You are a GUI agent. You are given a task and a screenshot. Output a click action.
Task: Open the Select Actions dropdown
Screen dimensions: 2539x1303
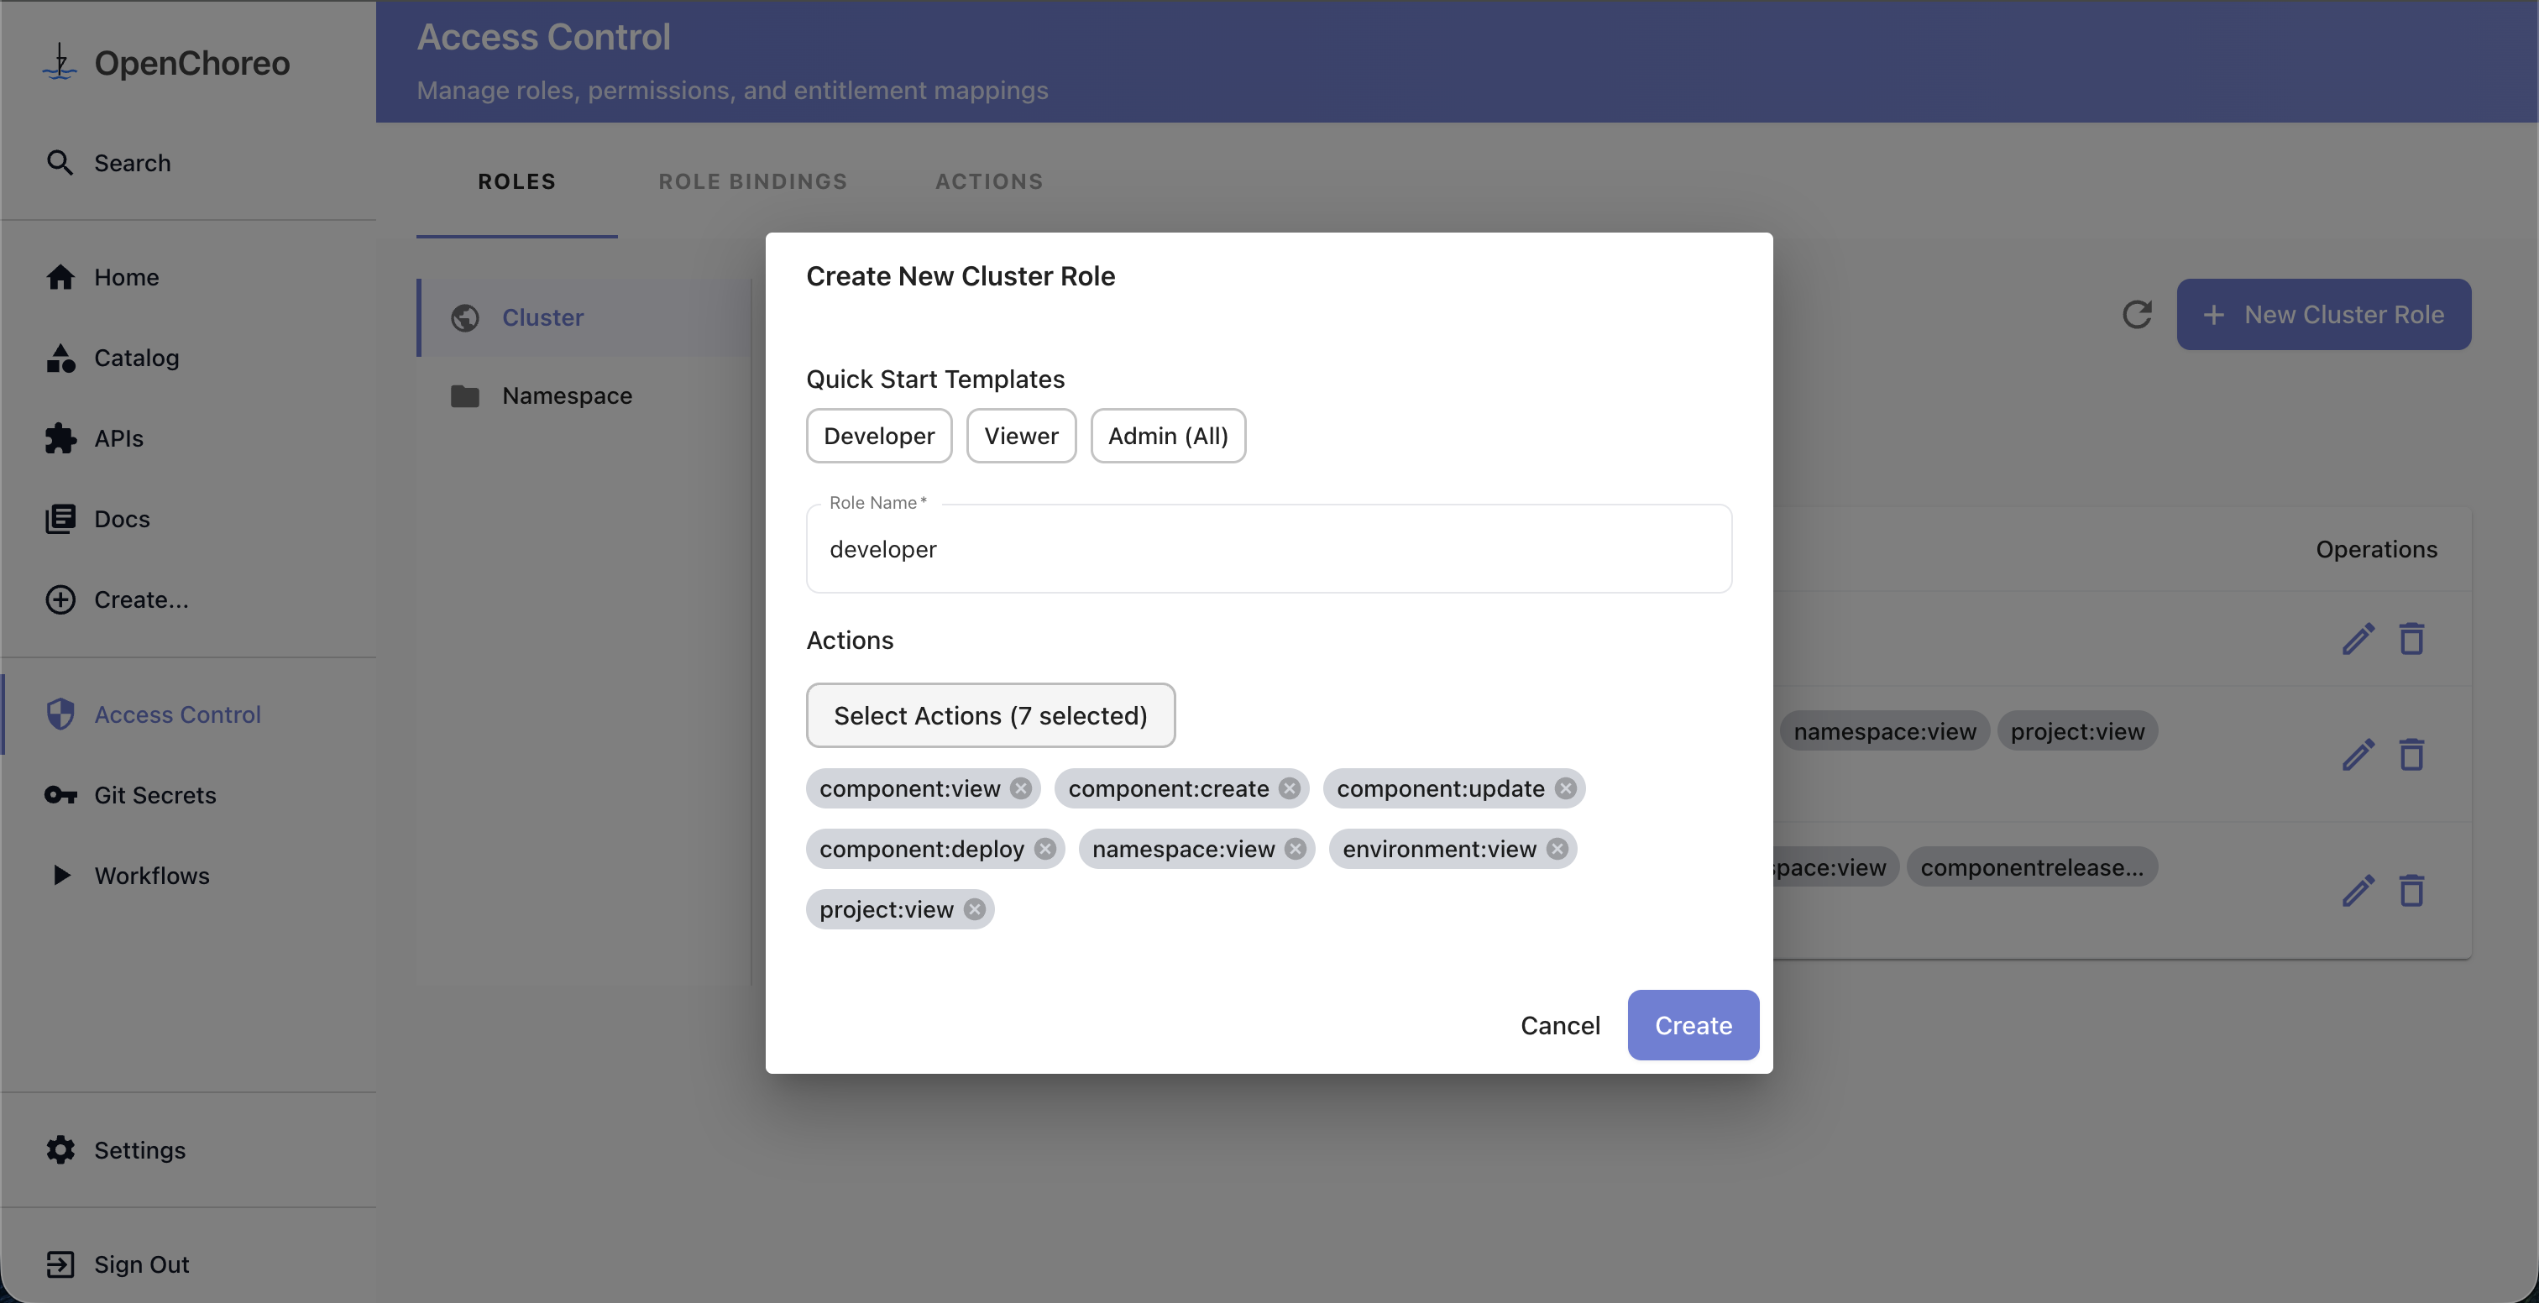(x=990, y=715)
